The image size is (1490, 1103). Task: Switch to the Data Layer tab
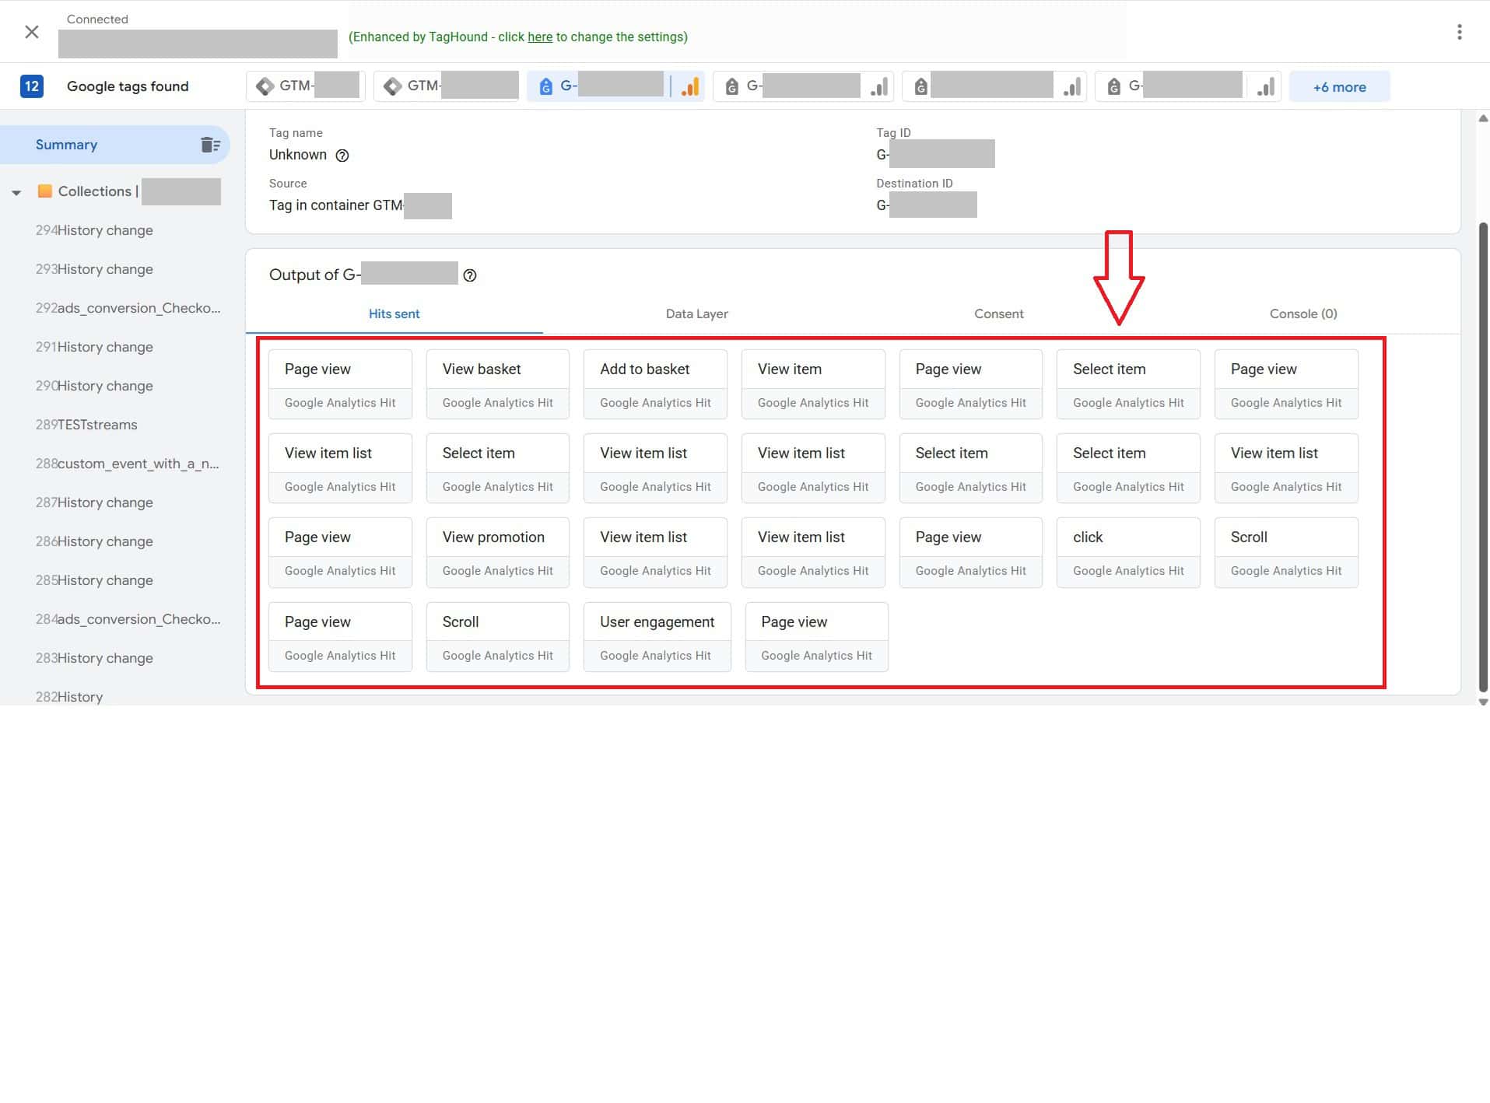(696, 314)
